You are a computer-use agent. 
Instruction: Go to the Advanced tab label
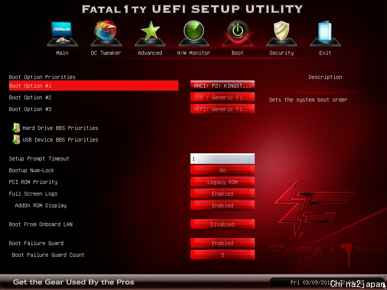click(150, 53)
